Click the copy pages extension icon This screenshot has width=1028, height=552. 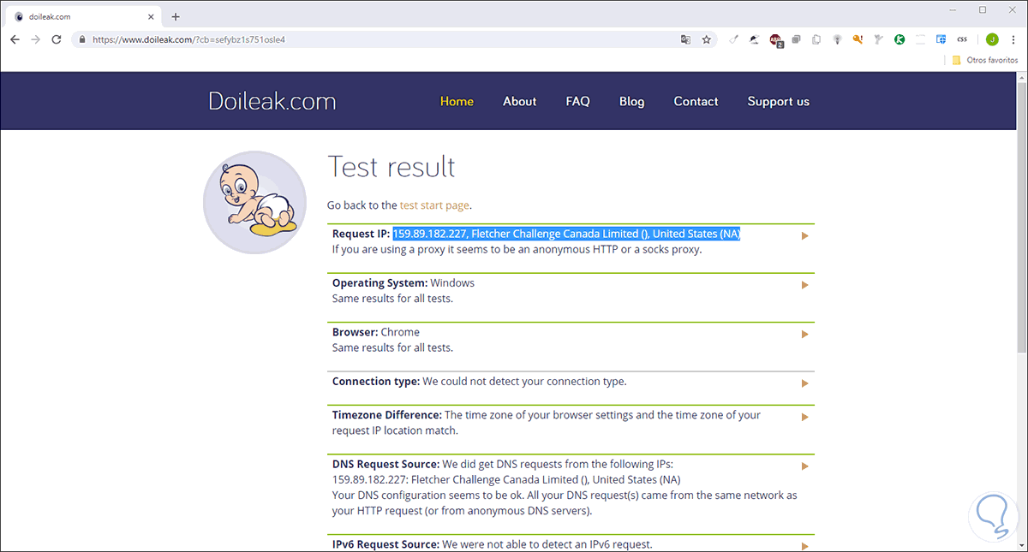816,39
